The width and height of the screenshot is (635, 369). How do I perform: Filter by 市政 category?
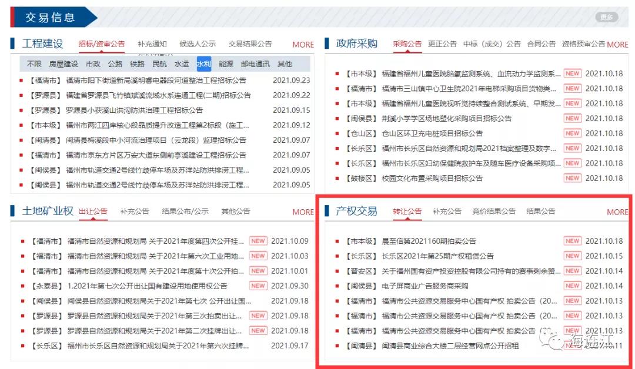(x=93, y=64)
